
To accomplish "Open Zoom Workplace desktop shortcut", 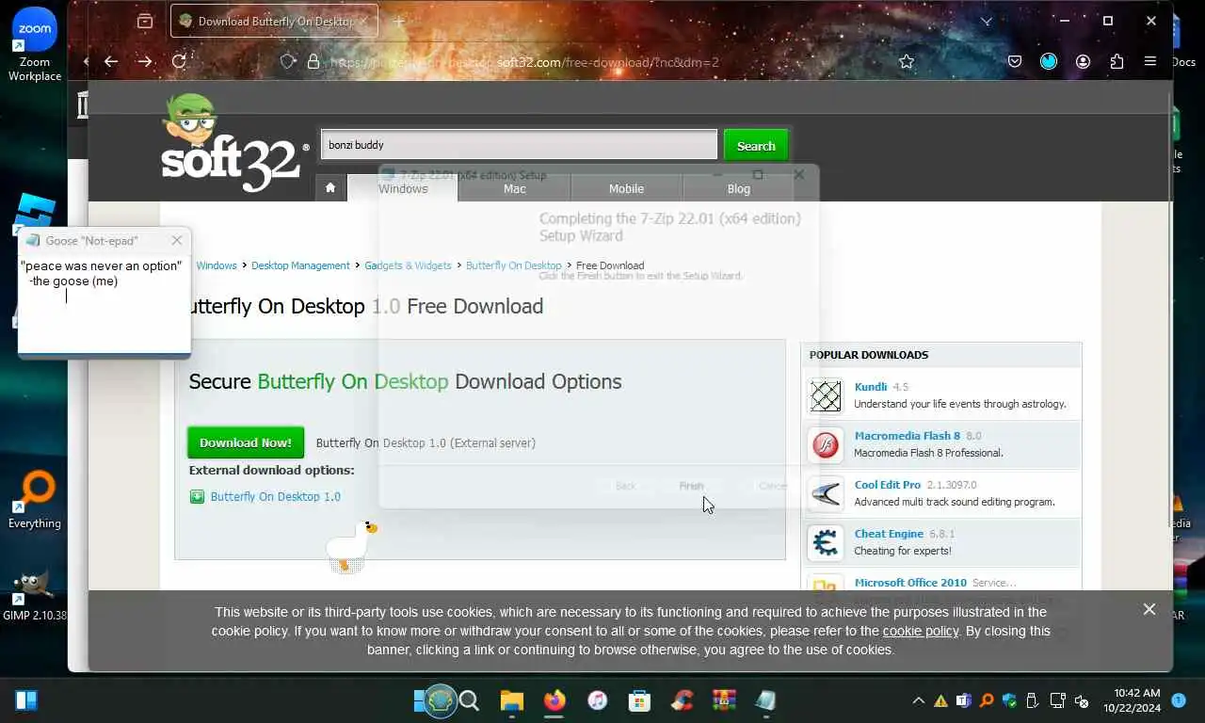I will (35, 45).
